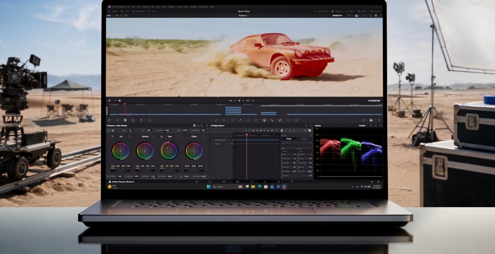Open the LUTs panel
495x254 pixels.
[125, 11]
